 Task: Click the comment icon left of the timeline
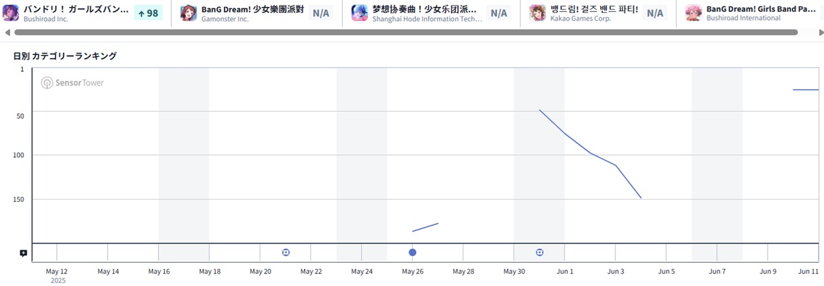pos(23,253)
